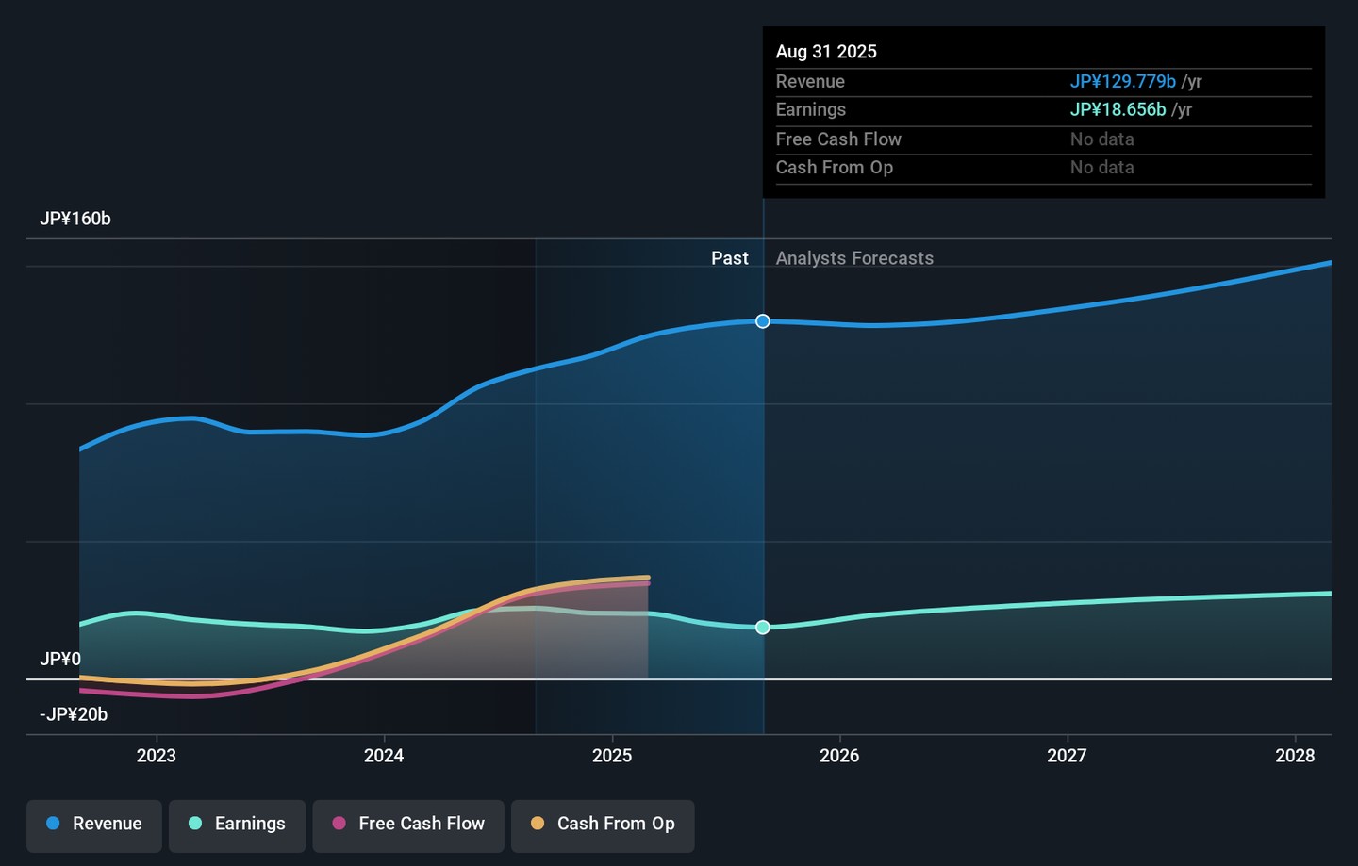
Task: Click the blue dot in the Revenue legend
Action: click(54, 824)
